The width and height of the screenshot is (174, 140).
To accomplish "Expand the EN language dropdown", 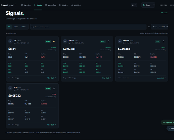I will tap(134, 5).
